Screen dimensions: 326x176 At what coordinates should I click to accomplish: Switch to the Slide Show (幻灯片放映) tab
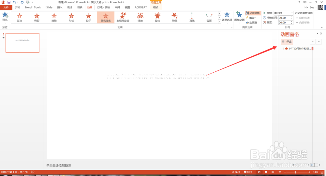click(103, 7)
